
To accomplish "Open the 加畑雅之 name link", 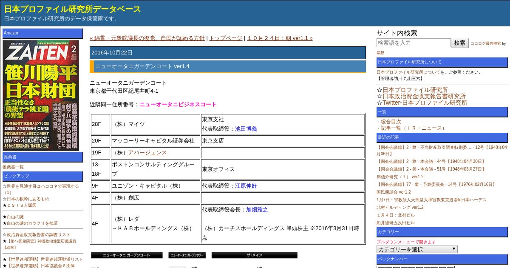I will (257, 209).
